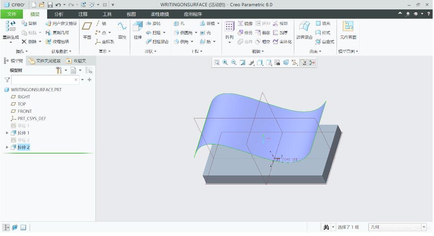Click the Copy (复制) button

tap(29, 23)
